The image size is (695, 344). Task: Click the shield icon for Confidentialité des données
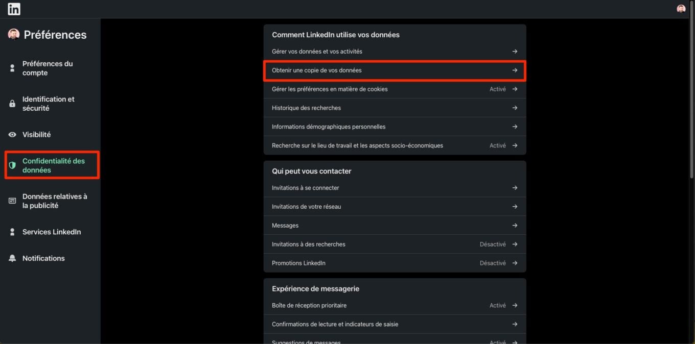coord(12,165)
